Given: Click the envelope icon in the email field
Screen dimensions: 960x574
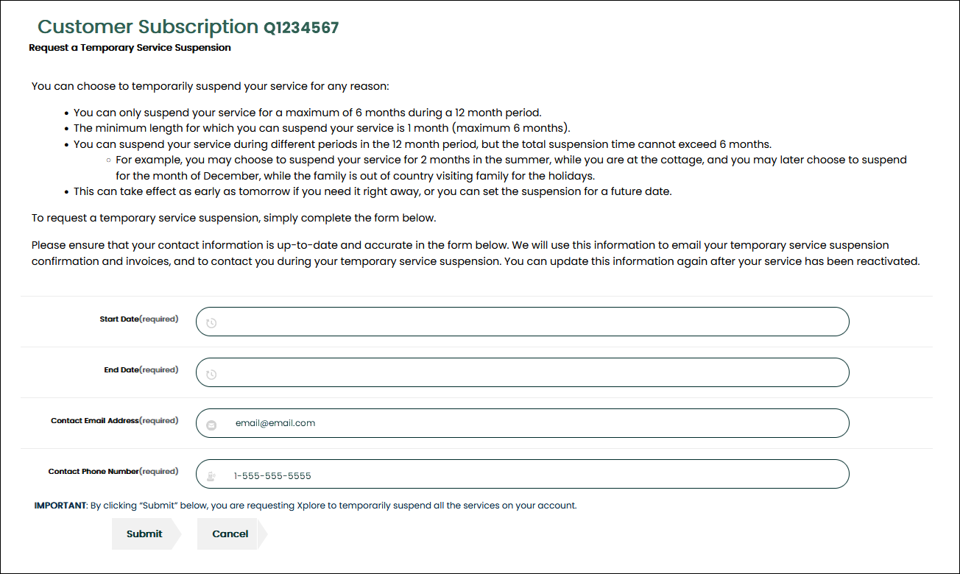Looking at the screenshot, I should click(x=211, y=425).
